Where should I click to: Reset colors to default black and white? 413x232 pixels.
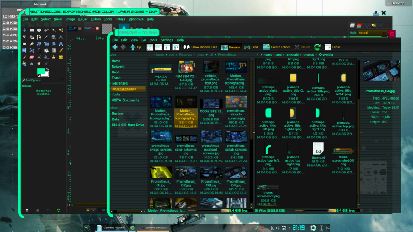pyautogui.click(x=39, y=76)
